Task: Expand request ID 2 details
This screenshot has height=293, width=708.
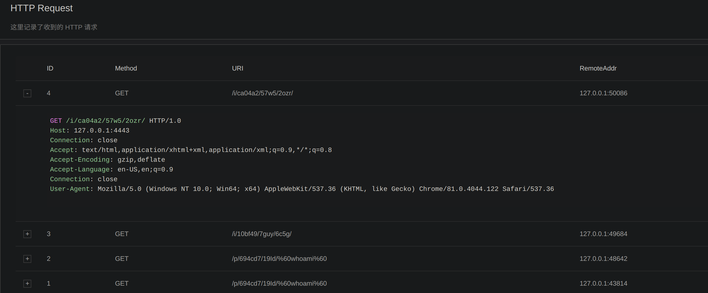Action: click(27, 259)
